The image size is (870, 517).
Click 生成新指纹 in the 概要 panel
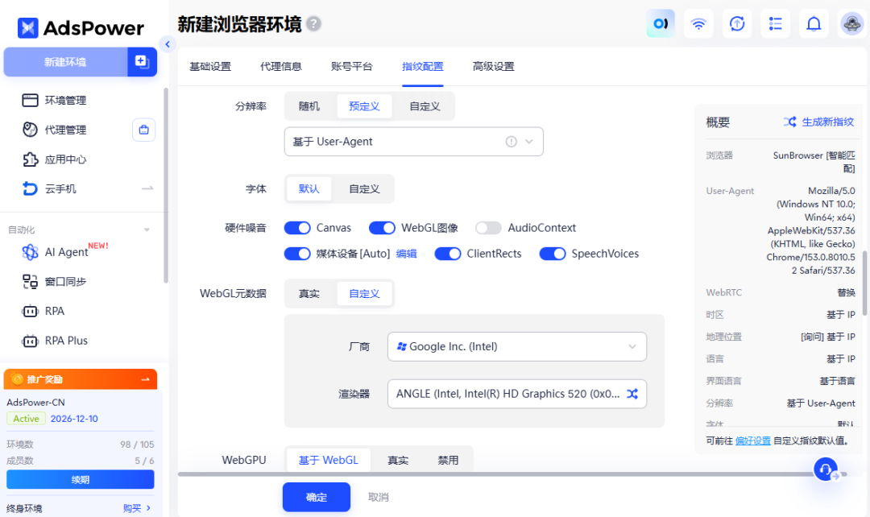click(x=819, y=122)
